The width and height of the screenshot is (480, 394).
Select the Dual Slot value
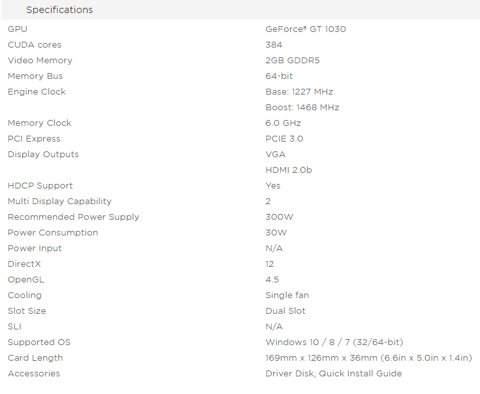pyautogui.click(x=285, y=311)
